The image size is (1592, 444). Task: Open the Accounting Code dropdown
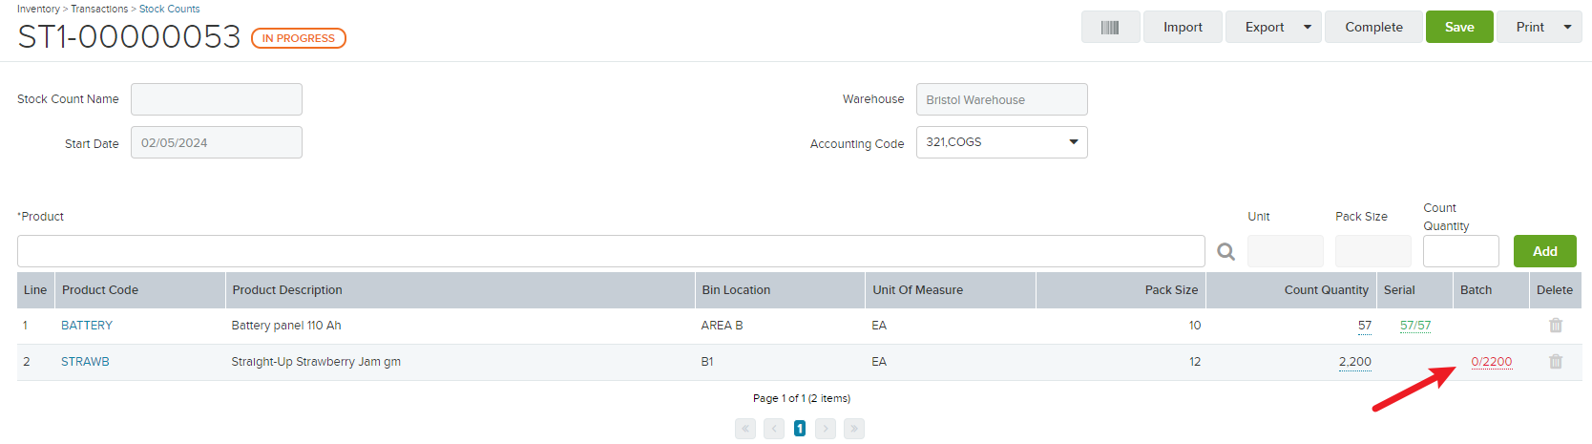click(1001, 142)
